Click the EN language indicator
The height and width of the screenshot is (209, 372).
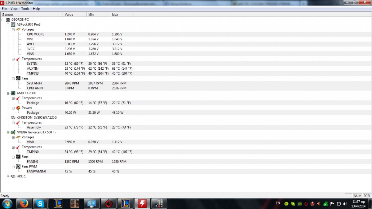[278, 203]
